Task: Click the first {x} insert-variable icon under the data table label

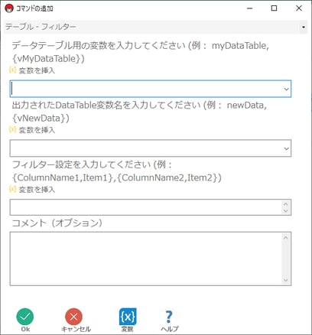Action: pos(12,70)
